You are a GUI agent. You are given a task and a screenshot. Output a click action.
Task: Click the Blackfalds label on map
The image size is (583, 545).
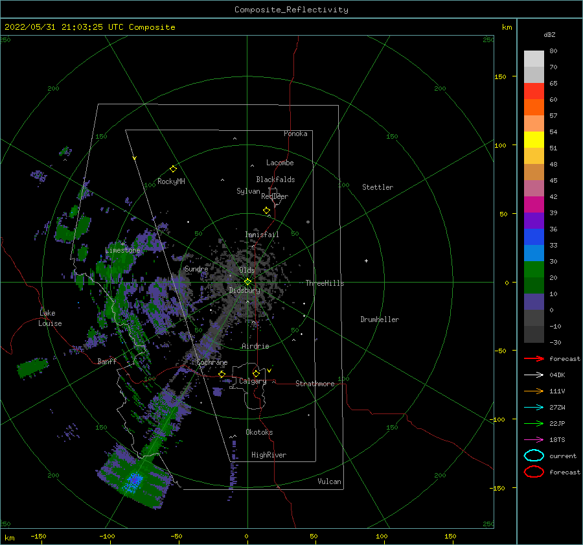[275, 180]
